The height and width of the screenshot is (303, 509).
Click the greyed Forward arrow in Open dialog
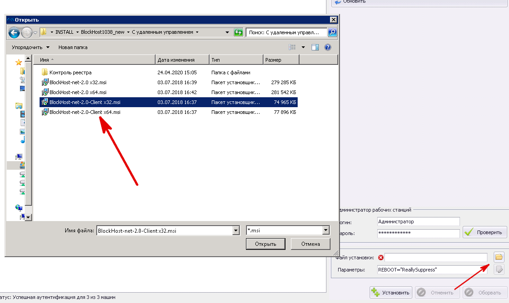coord(27,32)
